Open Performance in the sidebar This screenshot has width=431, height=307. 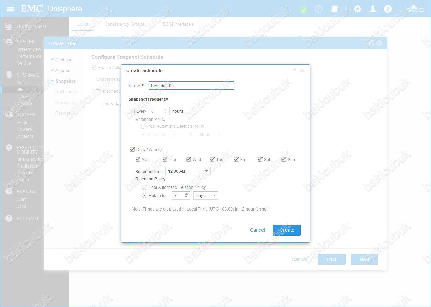pos(29,56)
